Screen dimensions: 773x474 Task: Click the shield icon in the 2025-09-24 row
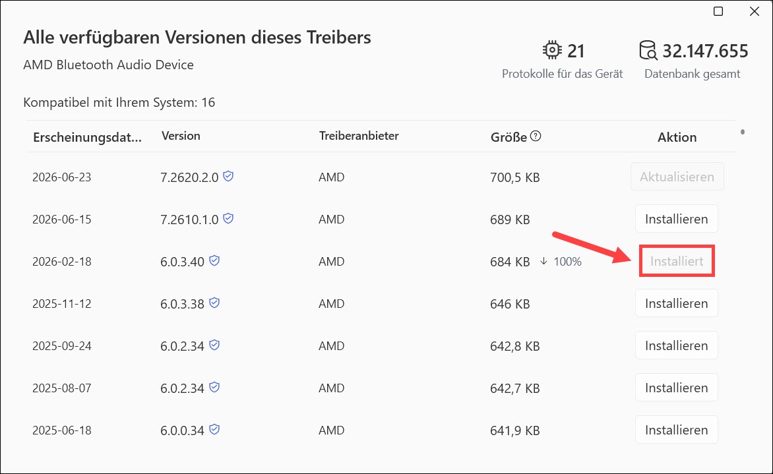tap(214, 345)
